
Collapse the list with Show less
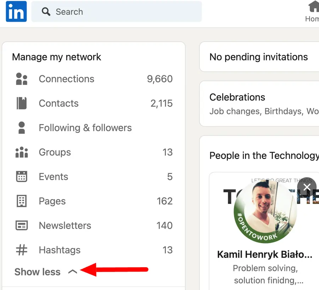point(37,272)
